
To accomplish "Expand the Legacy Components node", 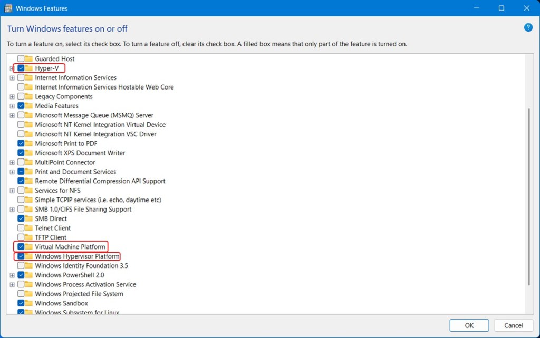I will pyautogui.click(x=12, y=97).
